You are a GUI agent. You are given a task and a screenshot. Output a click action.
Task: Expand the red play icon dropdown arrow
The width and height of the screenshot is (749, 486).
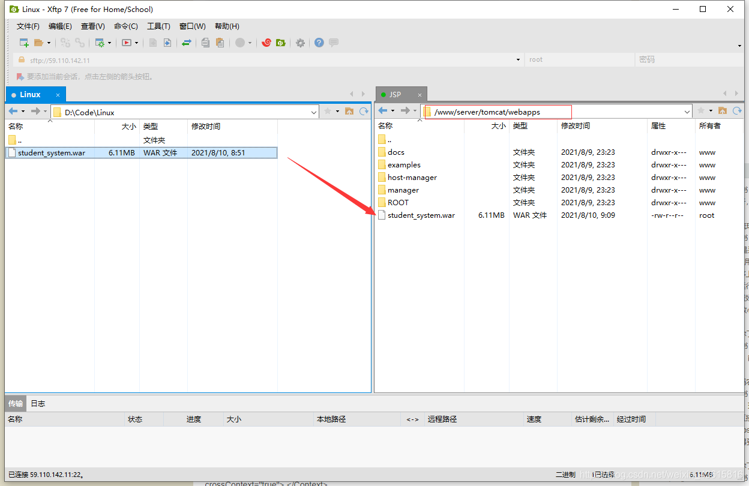point(137,43)
